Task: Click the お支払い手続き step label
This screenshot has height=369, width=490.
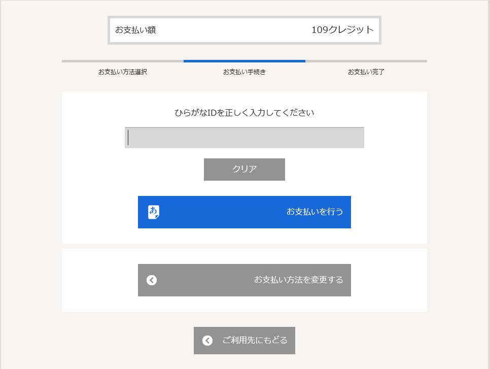Action: click(x=244, y=72)
